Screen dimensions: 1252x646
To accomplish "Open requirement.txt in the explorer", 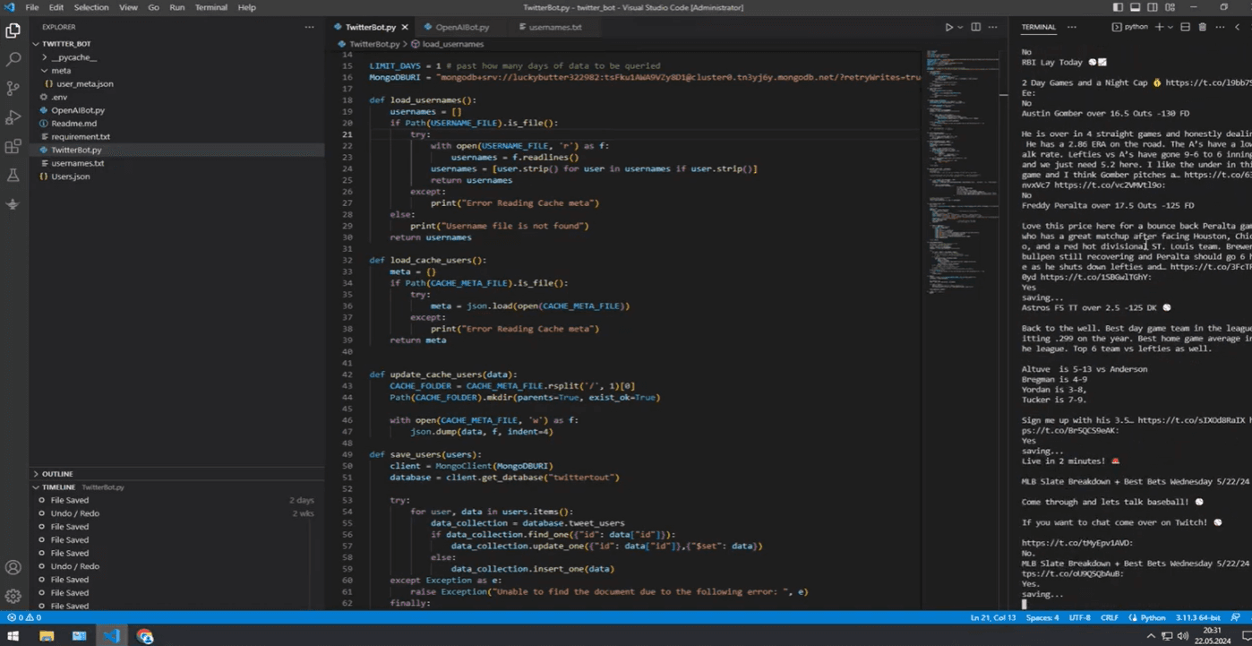I will [x=81, y=136].
